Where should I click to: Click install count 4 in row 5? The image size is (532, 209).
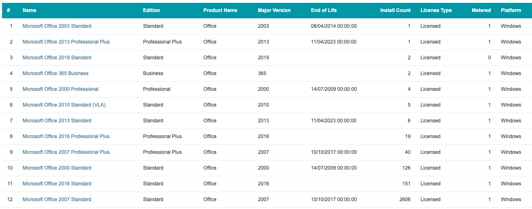409,89
